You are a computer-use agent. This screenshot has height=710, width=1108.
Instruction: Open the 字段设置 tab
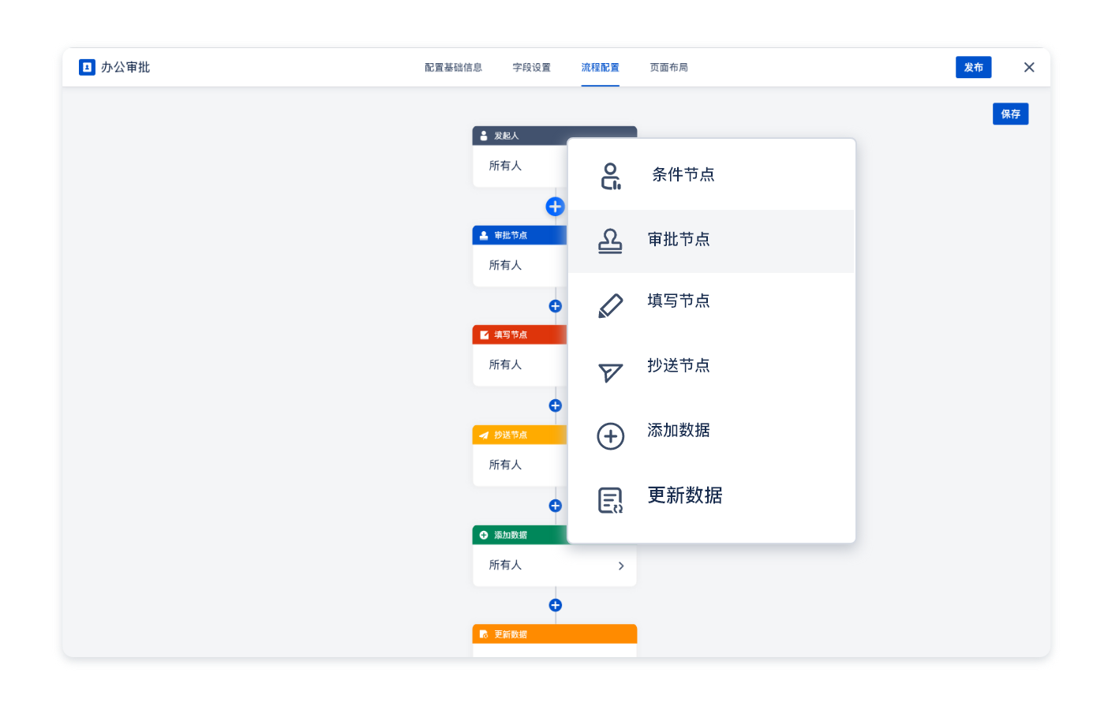pos(531,68)
